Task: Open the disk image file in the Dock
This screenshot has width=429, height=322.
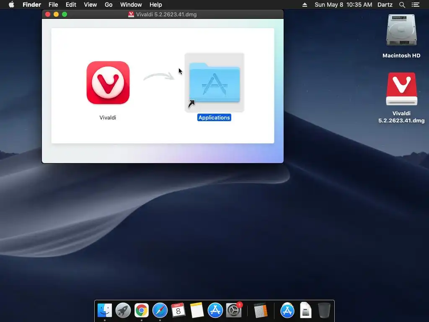Action: pyautogui.click(x=305, y=310)
